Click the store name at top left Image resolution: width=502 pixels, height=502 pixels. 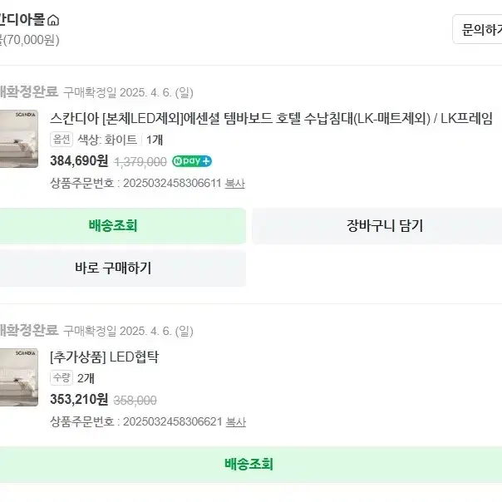22,20
